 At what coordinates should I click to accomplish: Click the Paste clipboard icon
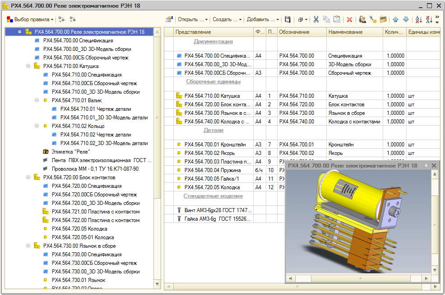337,19
